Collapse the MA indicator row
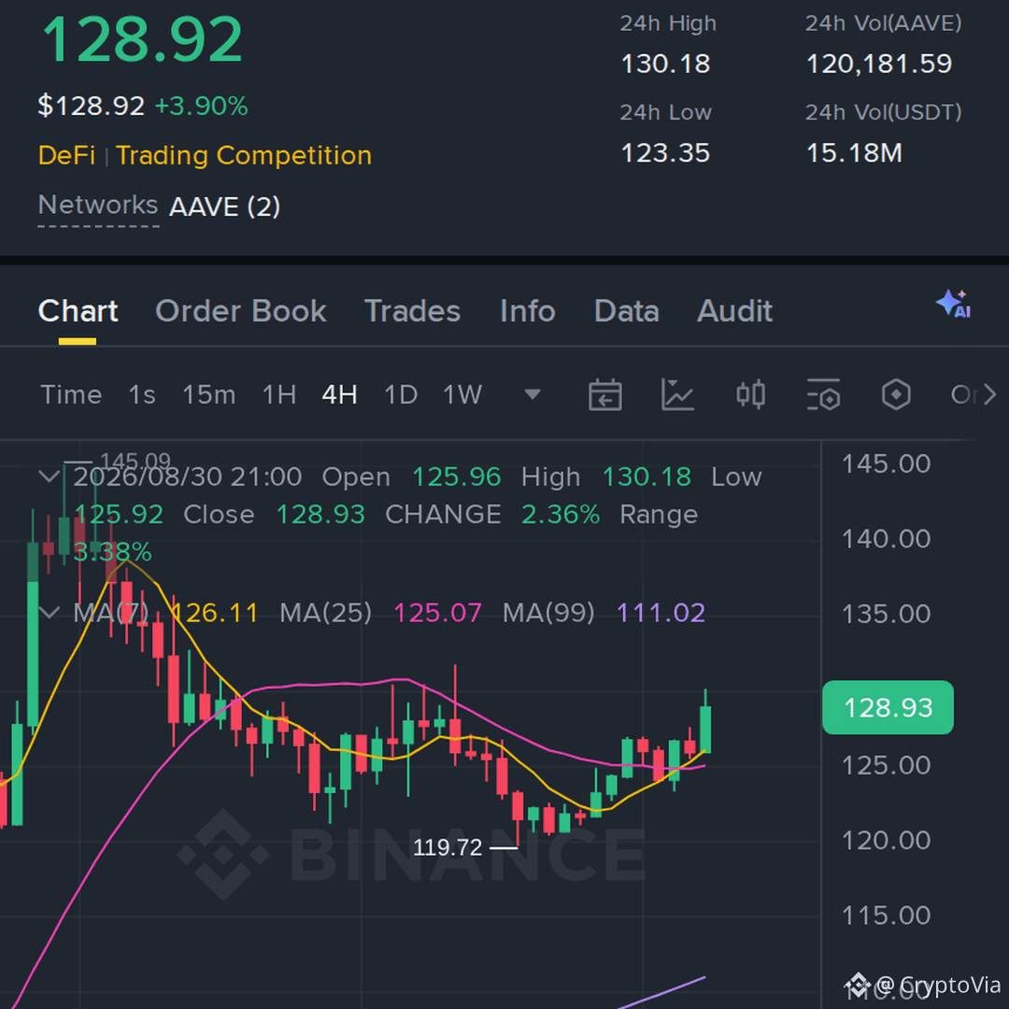 [50, 612]
